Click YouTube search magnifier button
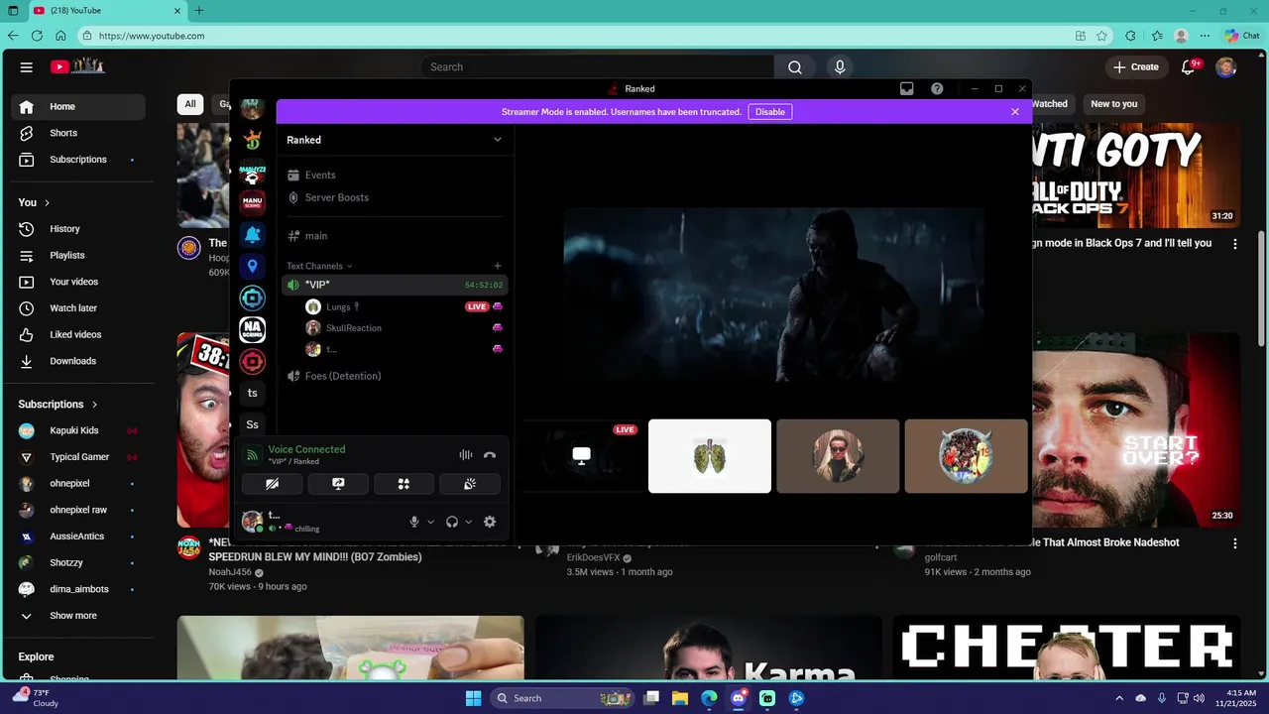Viewport: 1269px width, 714px height. [x=795, y=66]
